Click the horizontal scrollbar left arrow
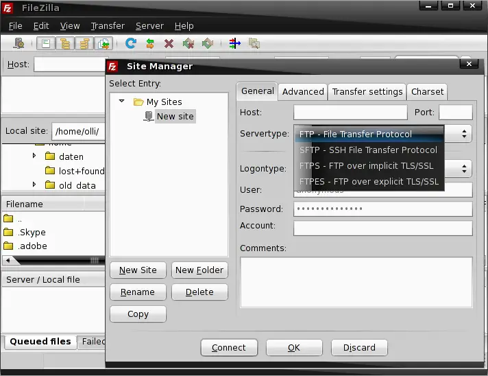Screen dimensions: 488x376 tap(8, 260)
